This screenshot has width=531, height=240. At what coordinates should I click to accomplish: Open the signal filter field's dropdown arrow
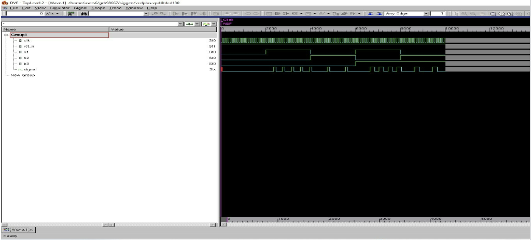click(x=180, y=24)
